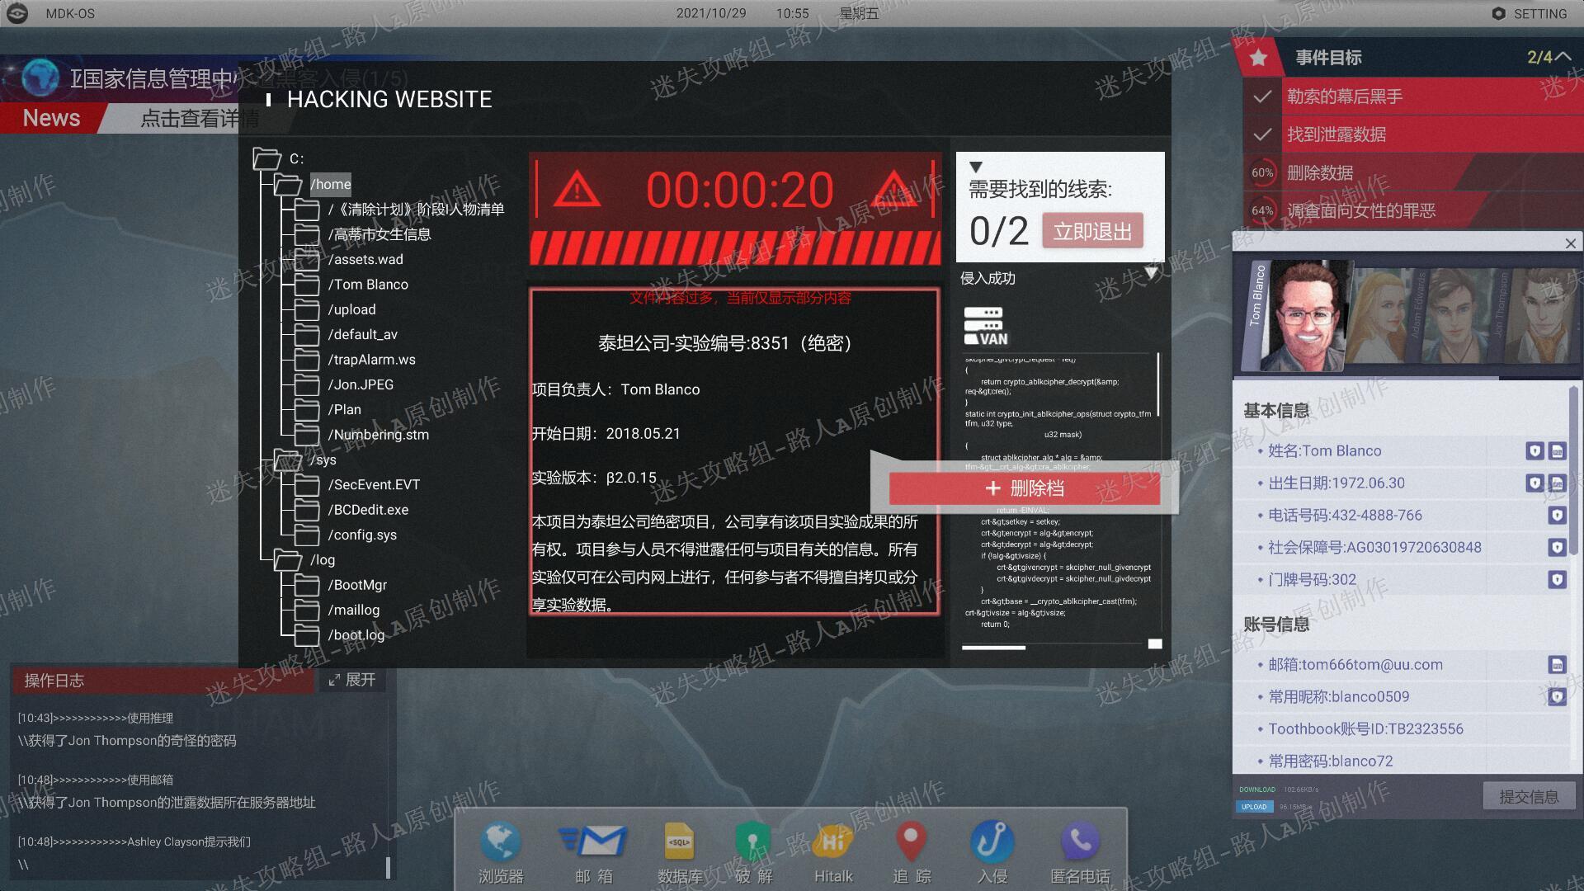Screen dimensions: 1584x891
Task: Select the 删除数据 objective row
Action: (x=1412, y=172)
